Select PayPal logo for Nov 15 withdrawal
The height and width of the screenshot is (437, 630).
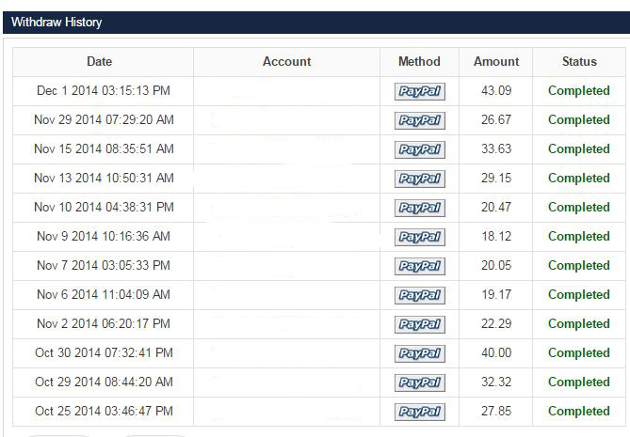(419, 149)
